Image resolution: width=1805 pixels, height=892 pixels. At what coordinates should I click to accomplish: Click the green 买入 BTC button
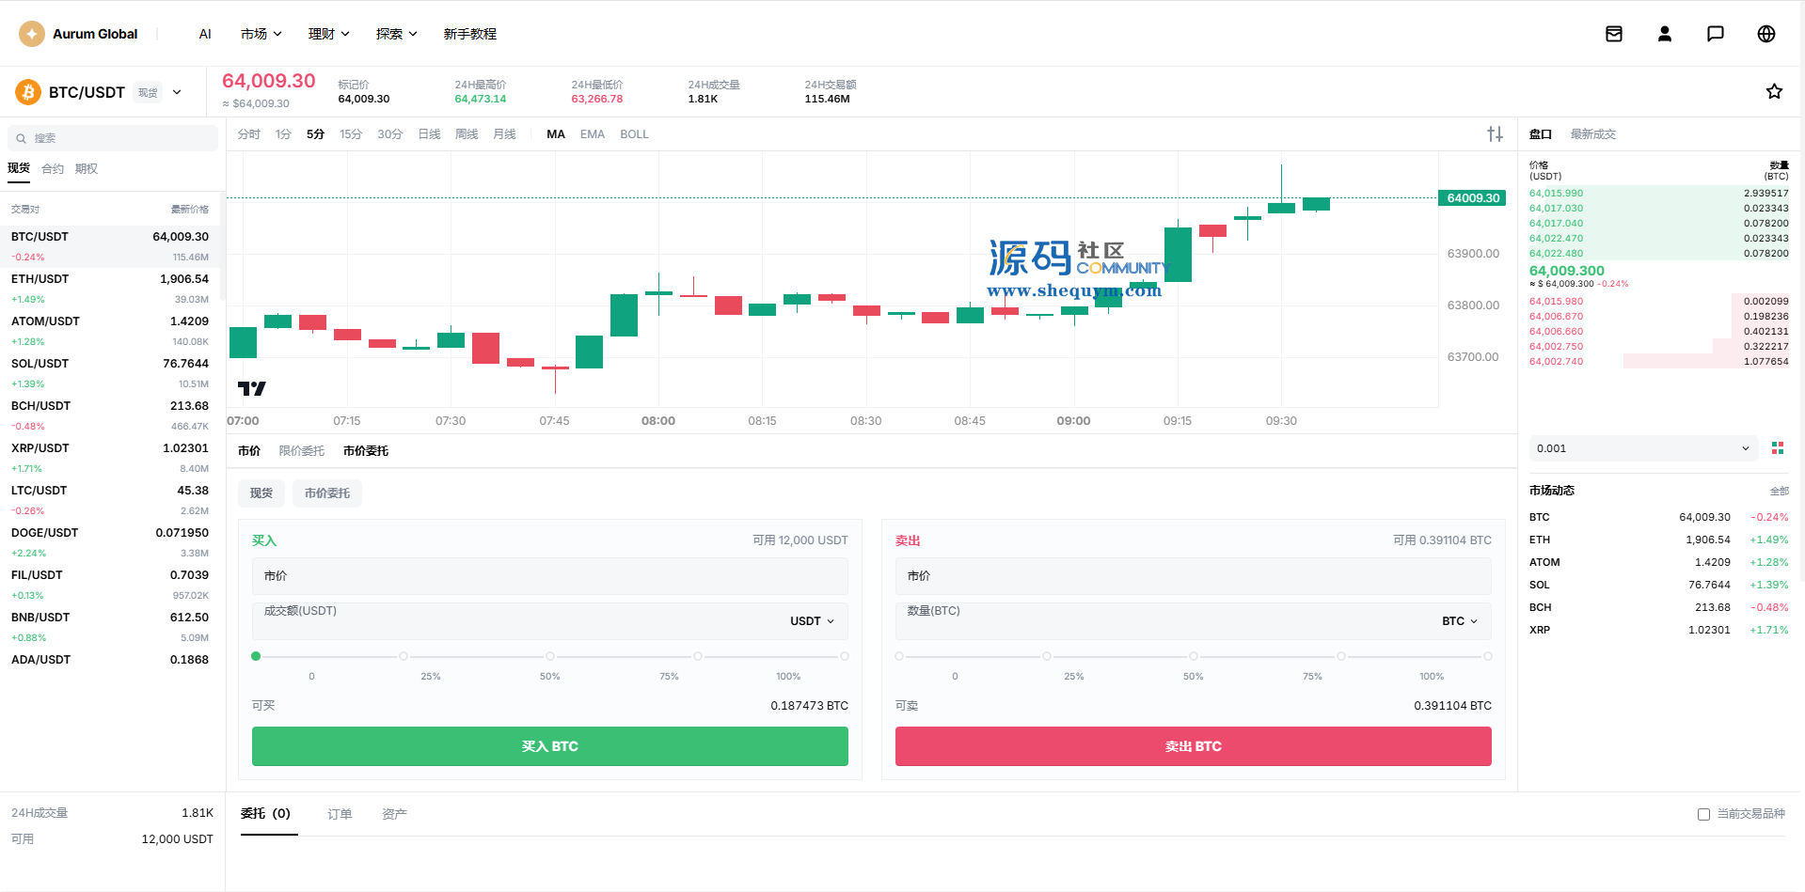pyautogui.click(x=550, y=746)
